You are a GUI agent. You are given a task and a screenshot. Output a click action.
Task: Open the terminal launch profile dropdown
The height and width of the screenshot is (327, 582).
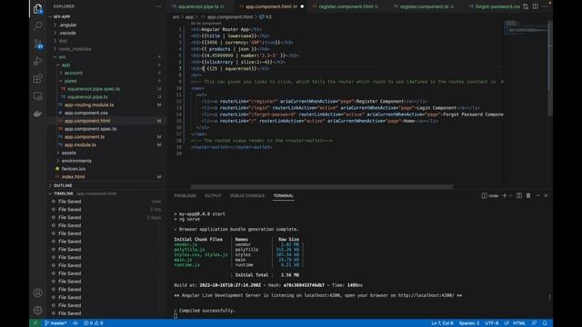click(x=511, y=195)
